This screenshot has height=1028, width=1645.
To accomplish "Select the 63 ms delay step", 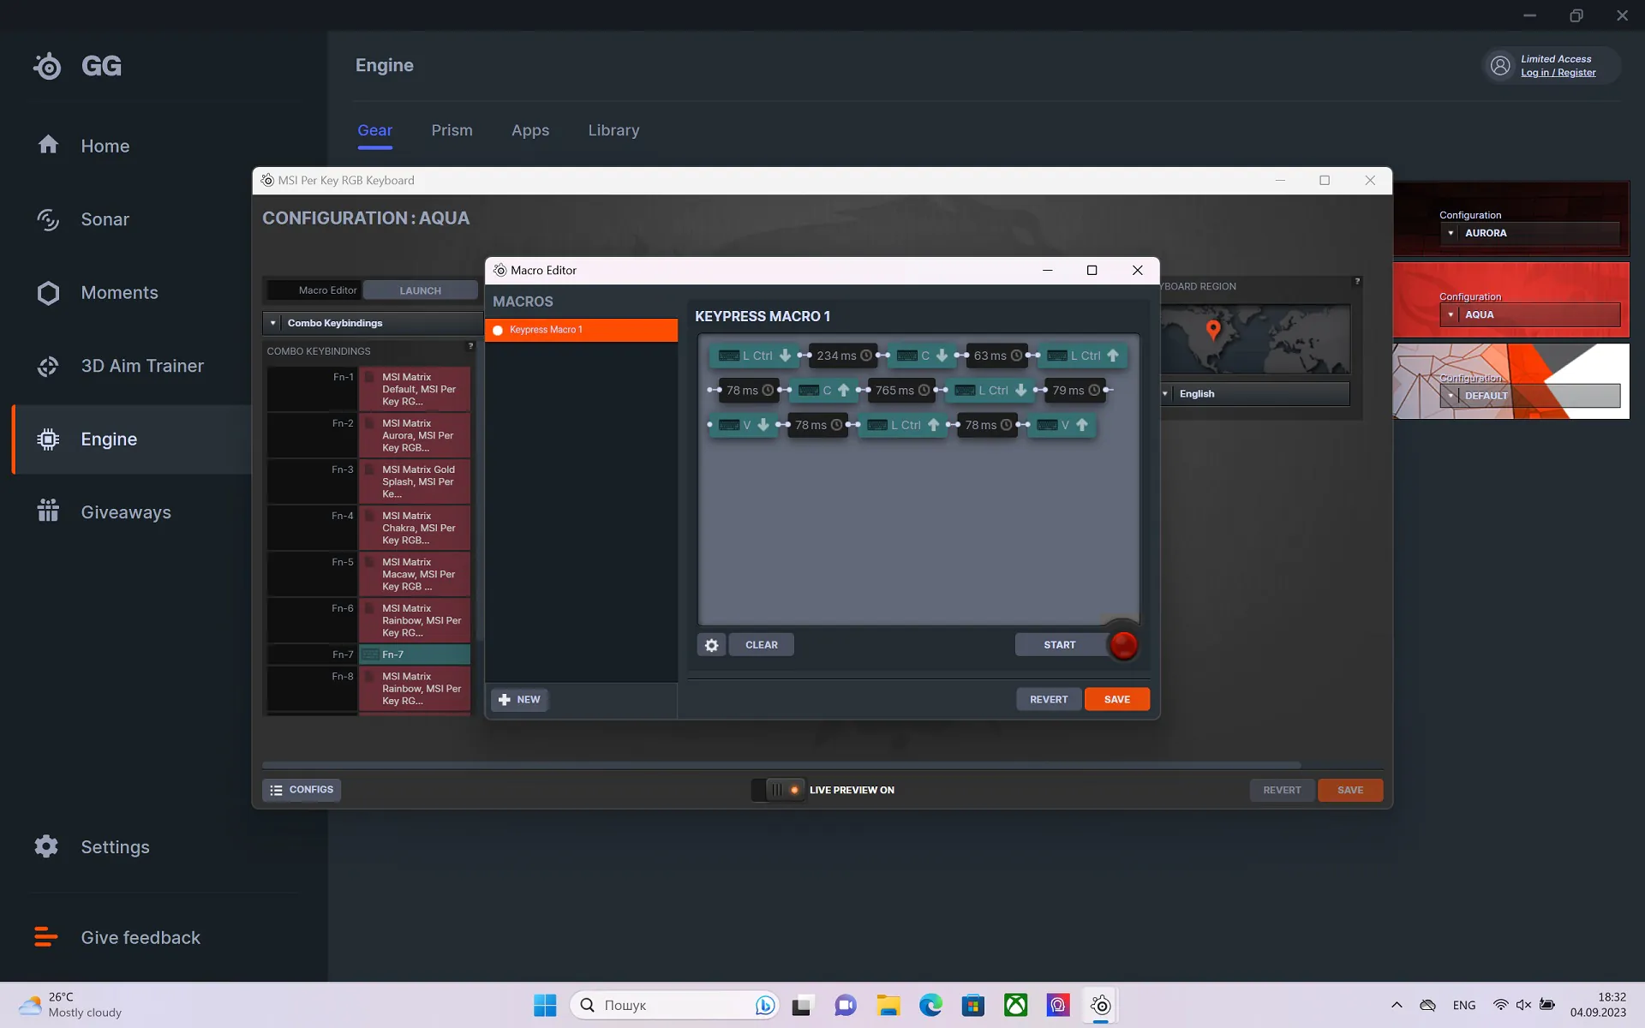I will point(997,356).
